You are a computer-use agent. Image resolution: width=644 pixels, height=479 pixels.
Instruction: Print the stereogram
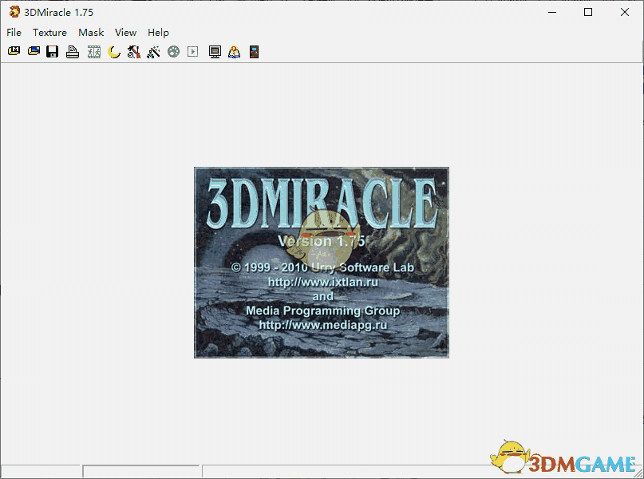click(x=72, y=51)
